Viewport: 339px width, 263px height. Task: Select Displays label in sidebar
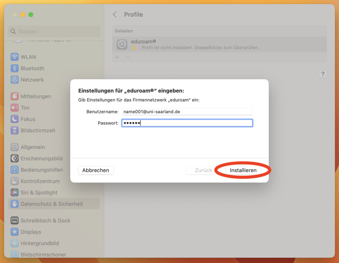click(31, 232)
